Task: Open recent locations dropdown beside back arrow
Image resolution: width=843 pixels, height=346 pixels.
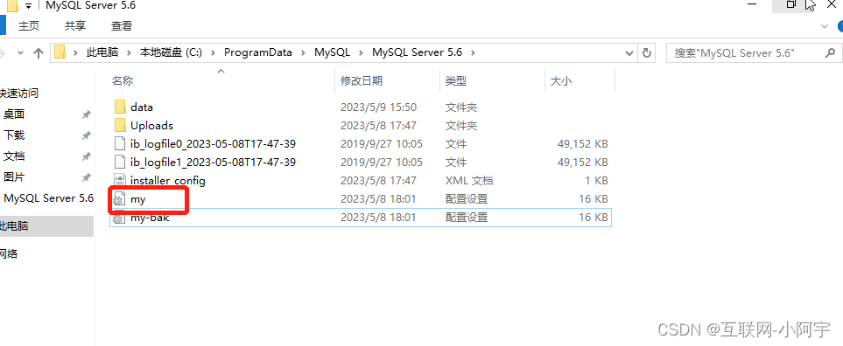Action: [20, 52]
